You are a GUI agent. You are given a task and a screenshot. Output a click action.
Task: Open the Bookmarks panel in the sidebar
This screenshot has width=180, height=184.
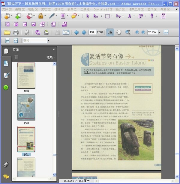[6, 64]
